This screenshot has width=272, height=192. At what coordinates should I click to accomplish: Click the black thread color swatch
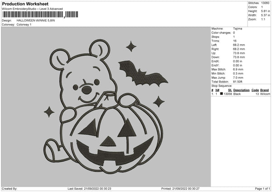tap(222, 94)
